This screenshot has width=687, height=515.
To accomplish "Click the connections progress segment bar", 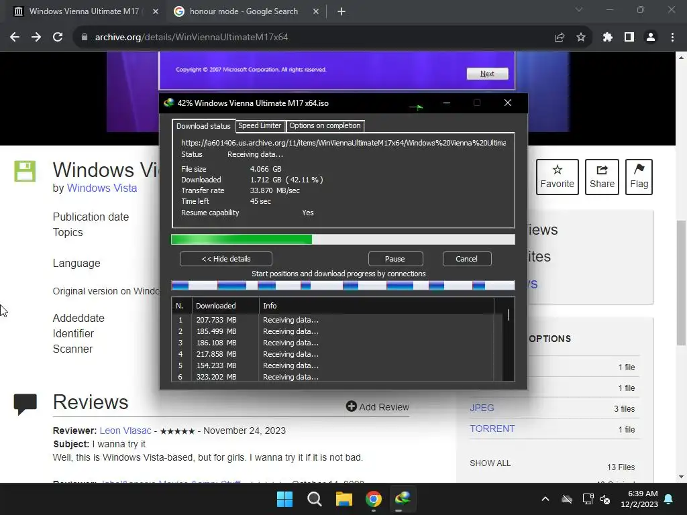I will [x=343, y=286].
